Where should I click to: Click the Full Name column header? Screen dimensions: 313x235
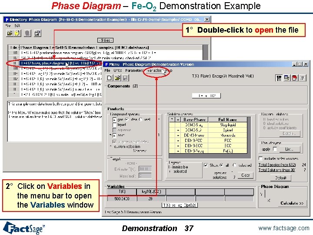click(227, 120)
